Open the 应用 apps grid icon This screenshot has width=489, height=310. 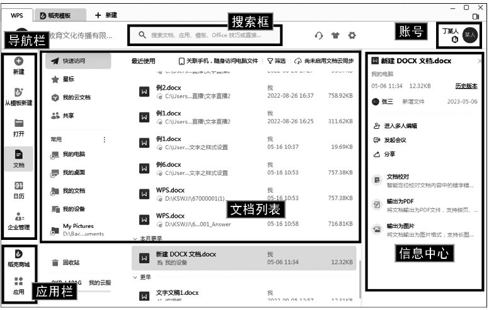tap(18, 282)
